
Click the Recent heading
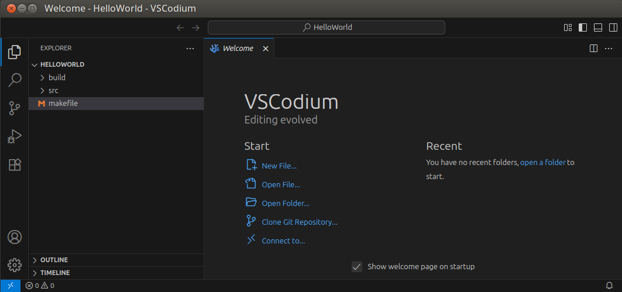(x=444, y=146)
